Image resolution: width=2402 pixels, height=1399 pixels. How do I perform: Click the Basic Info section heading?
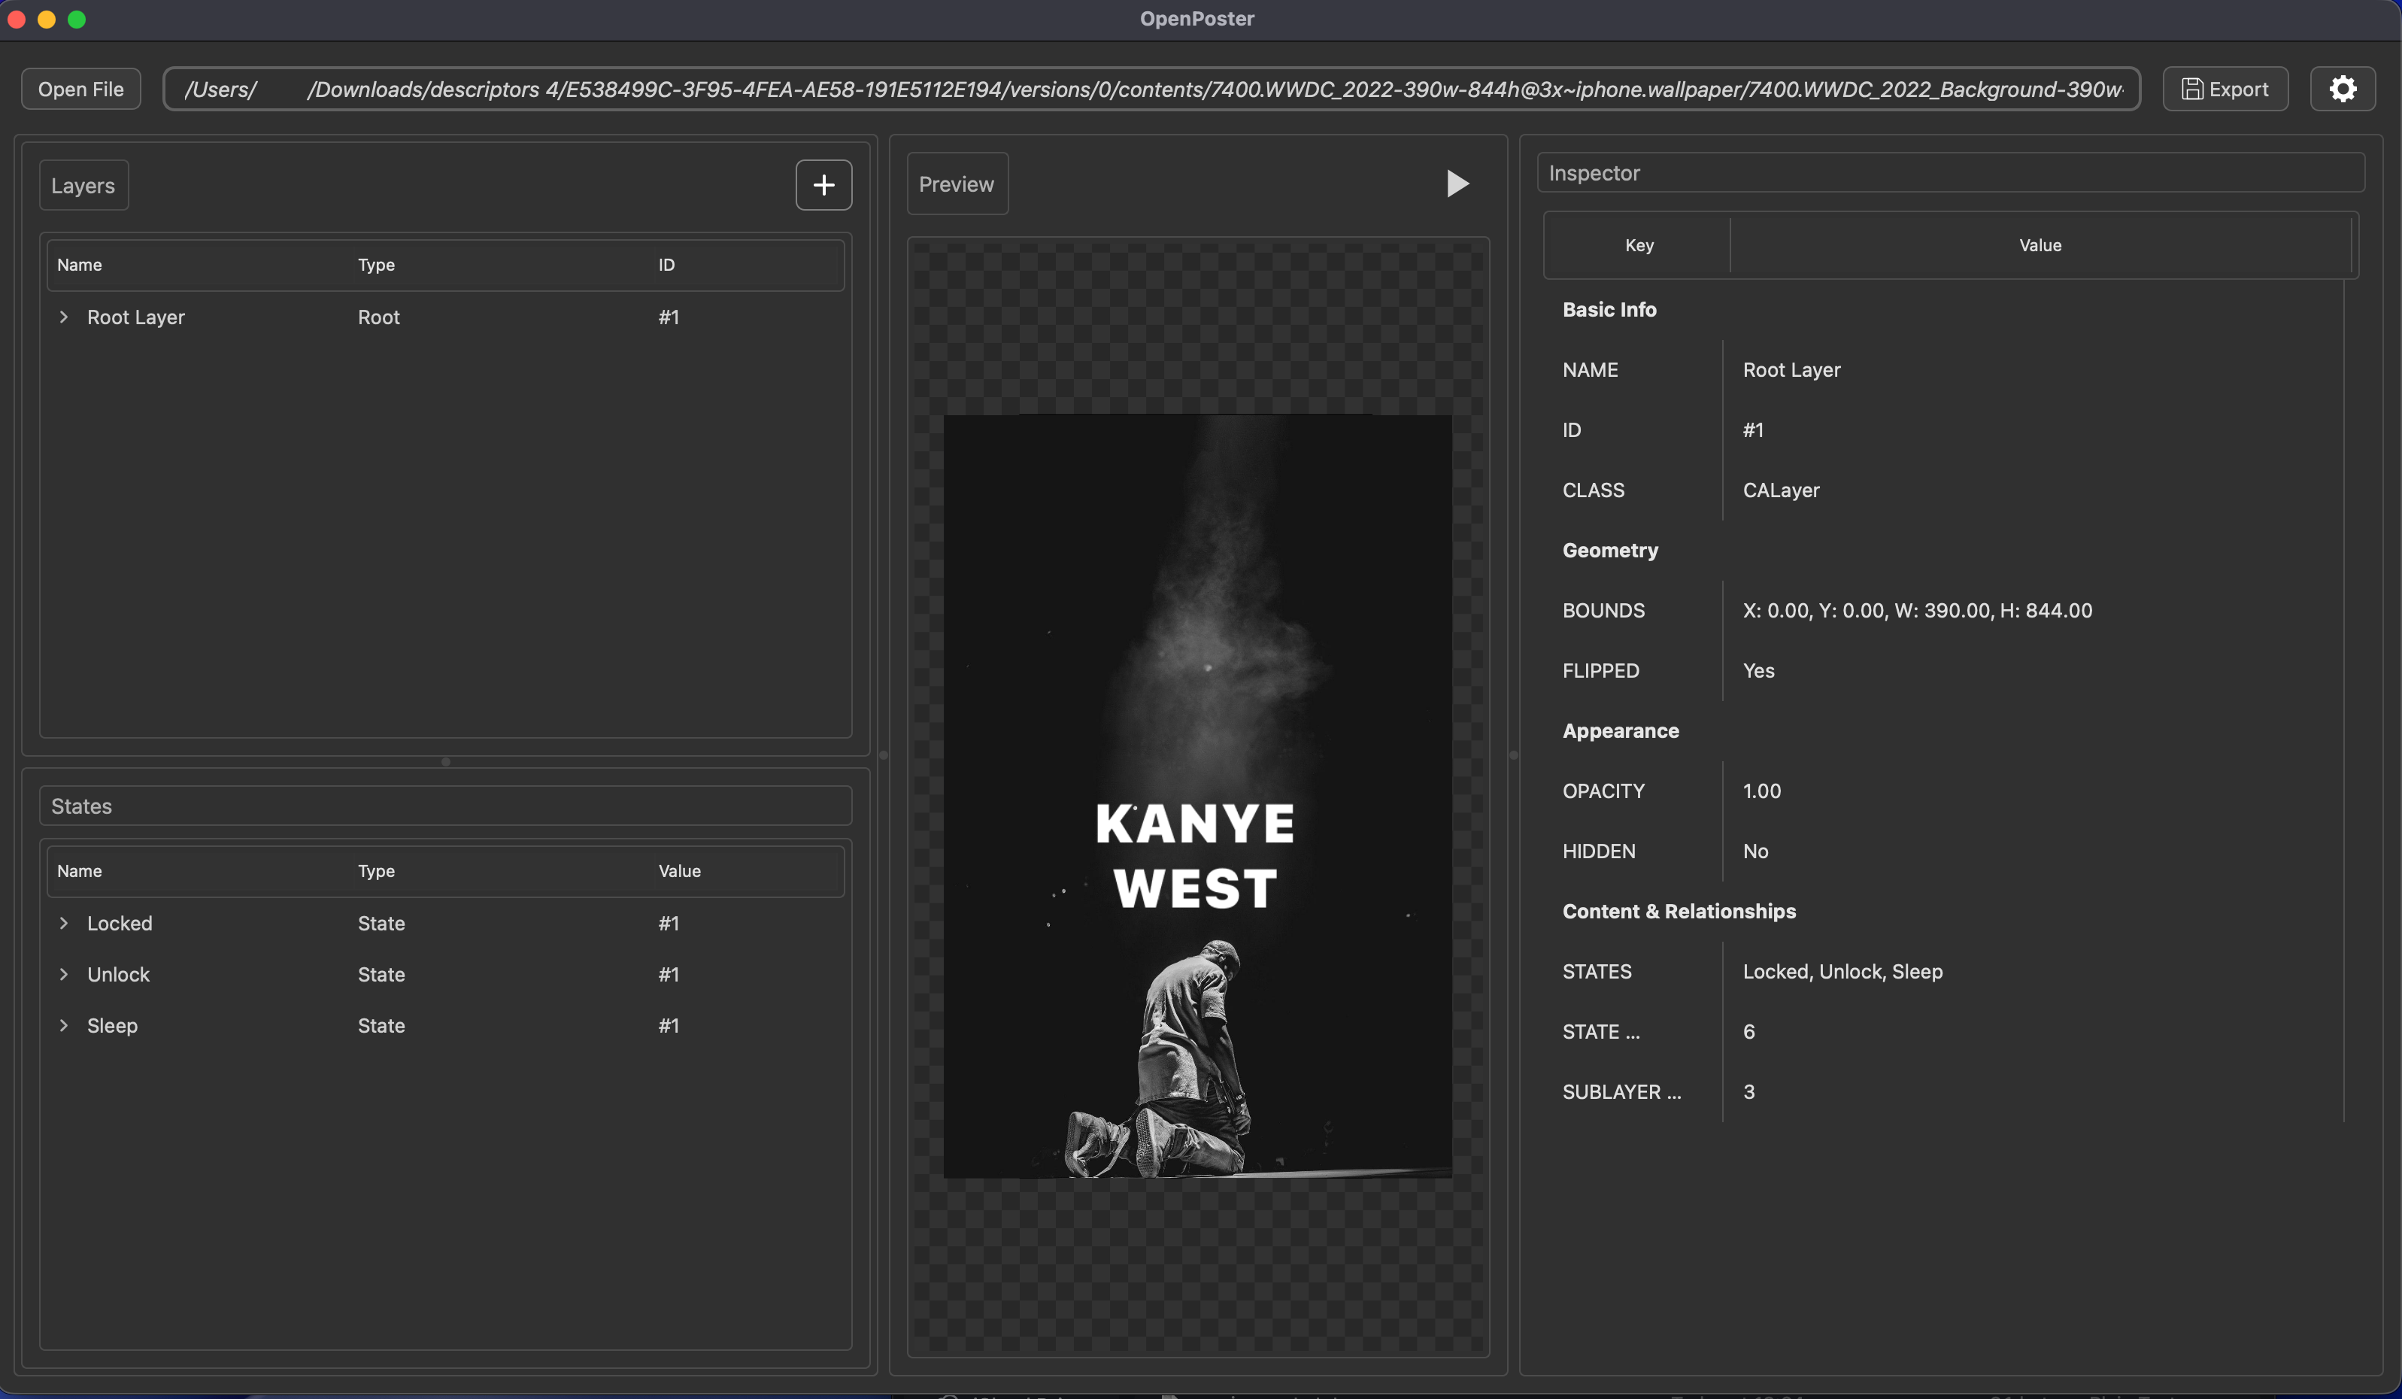pos(1609,310)
